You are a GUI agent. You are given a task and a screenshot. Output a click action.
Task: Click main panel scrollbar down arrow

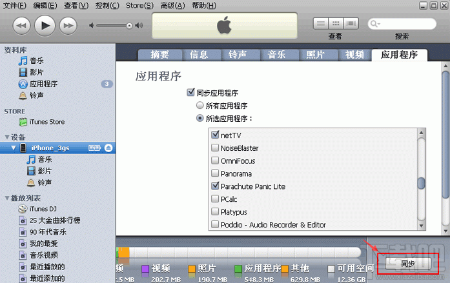pos(445,231)
